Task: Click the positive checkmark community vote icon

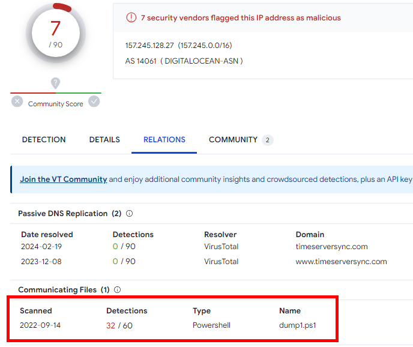Action: tap(94, 102)
